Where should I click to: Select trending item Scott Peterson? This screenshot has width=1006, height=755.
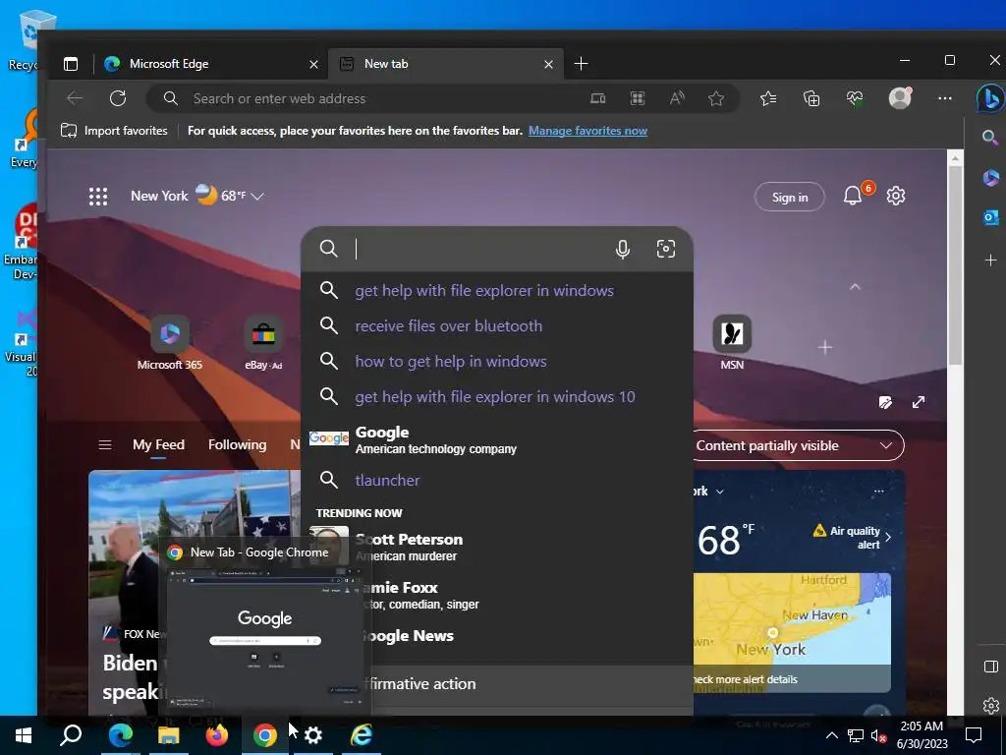click(x=497, y=547)
